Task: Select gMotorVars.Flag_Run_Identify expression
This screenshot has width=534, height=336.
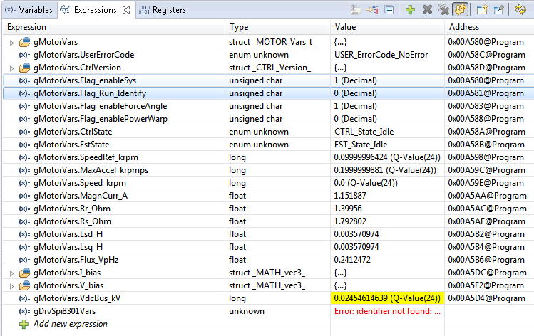Action: tap(90, 93)
